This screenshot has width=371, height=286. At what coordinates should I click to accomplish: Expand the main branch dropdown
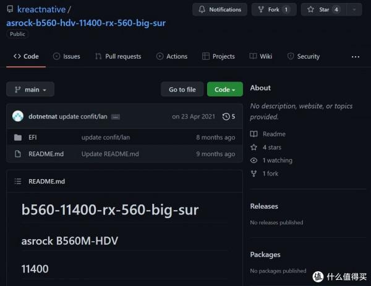coord(30,90)
